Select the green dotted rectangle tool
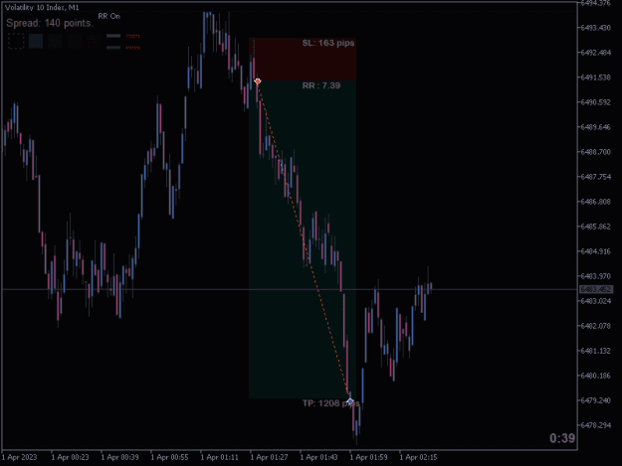This screenshot has width=622, height=466. click(55, 41)
